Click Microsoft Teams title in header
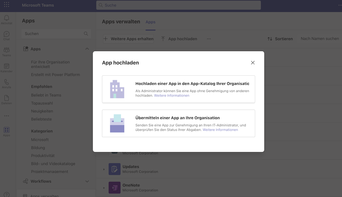 (38, 5)
